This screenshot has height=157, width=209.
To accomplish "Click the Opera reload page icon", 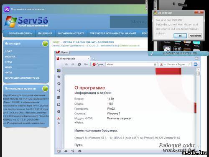I will click(x=79, y=64).
